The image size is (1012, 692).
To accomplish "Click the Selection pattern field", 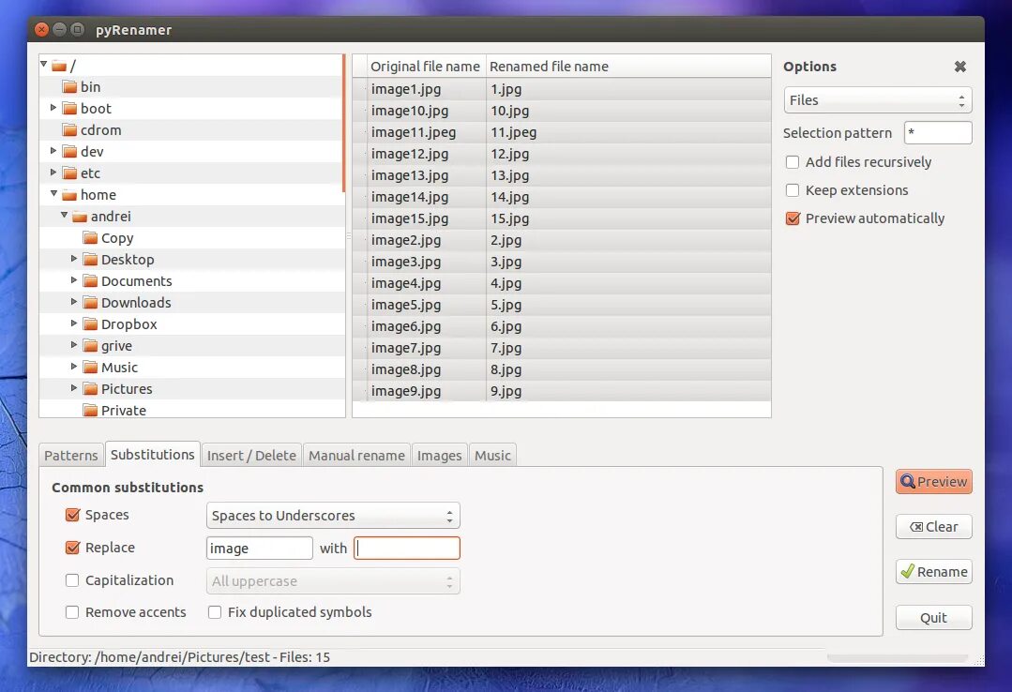I will [x=938, y=132].
